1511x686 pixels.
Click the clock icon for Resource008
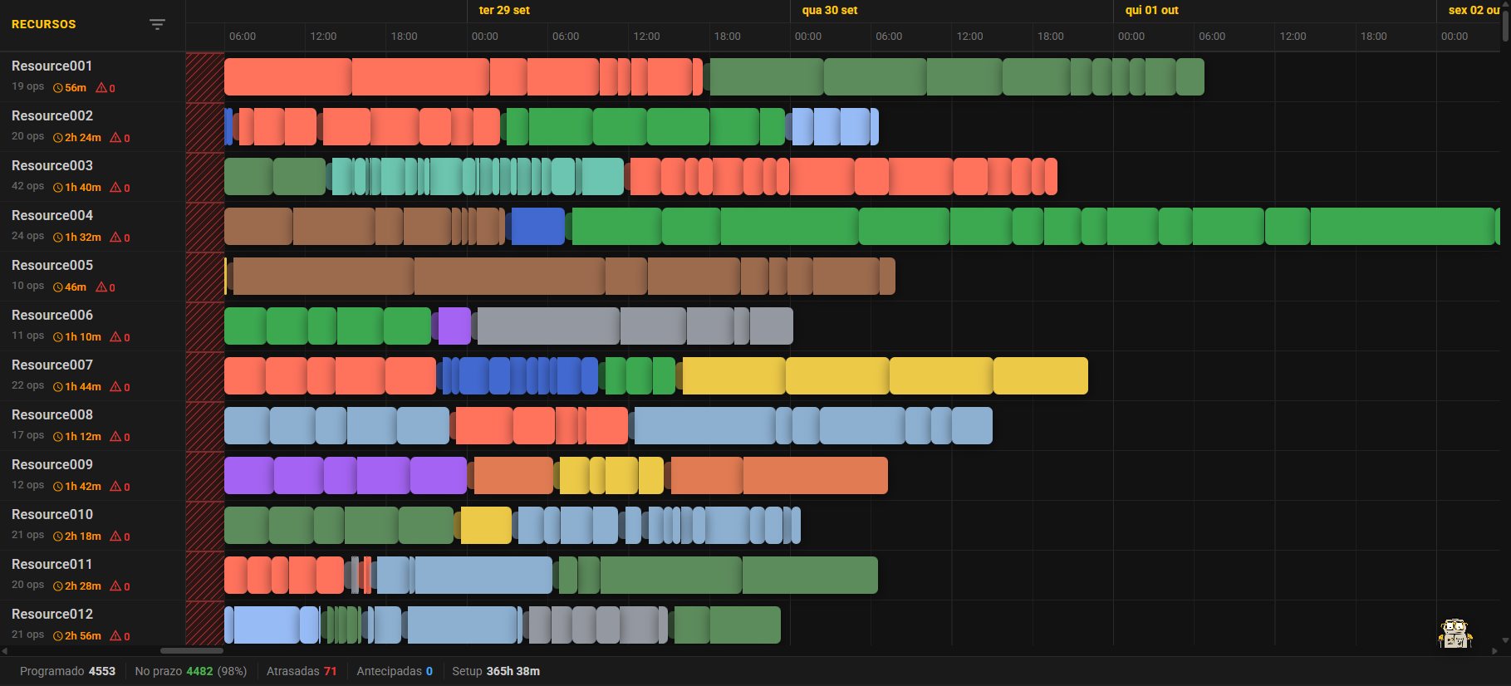coord(58,437)
